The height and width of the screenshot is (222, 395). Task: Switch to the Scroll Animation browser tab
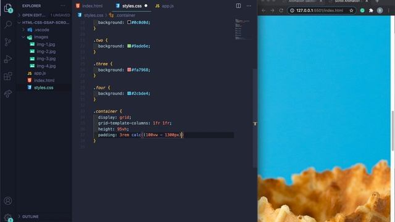click(x=347, y=1)
